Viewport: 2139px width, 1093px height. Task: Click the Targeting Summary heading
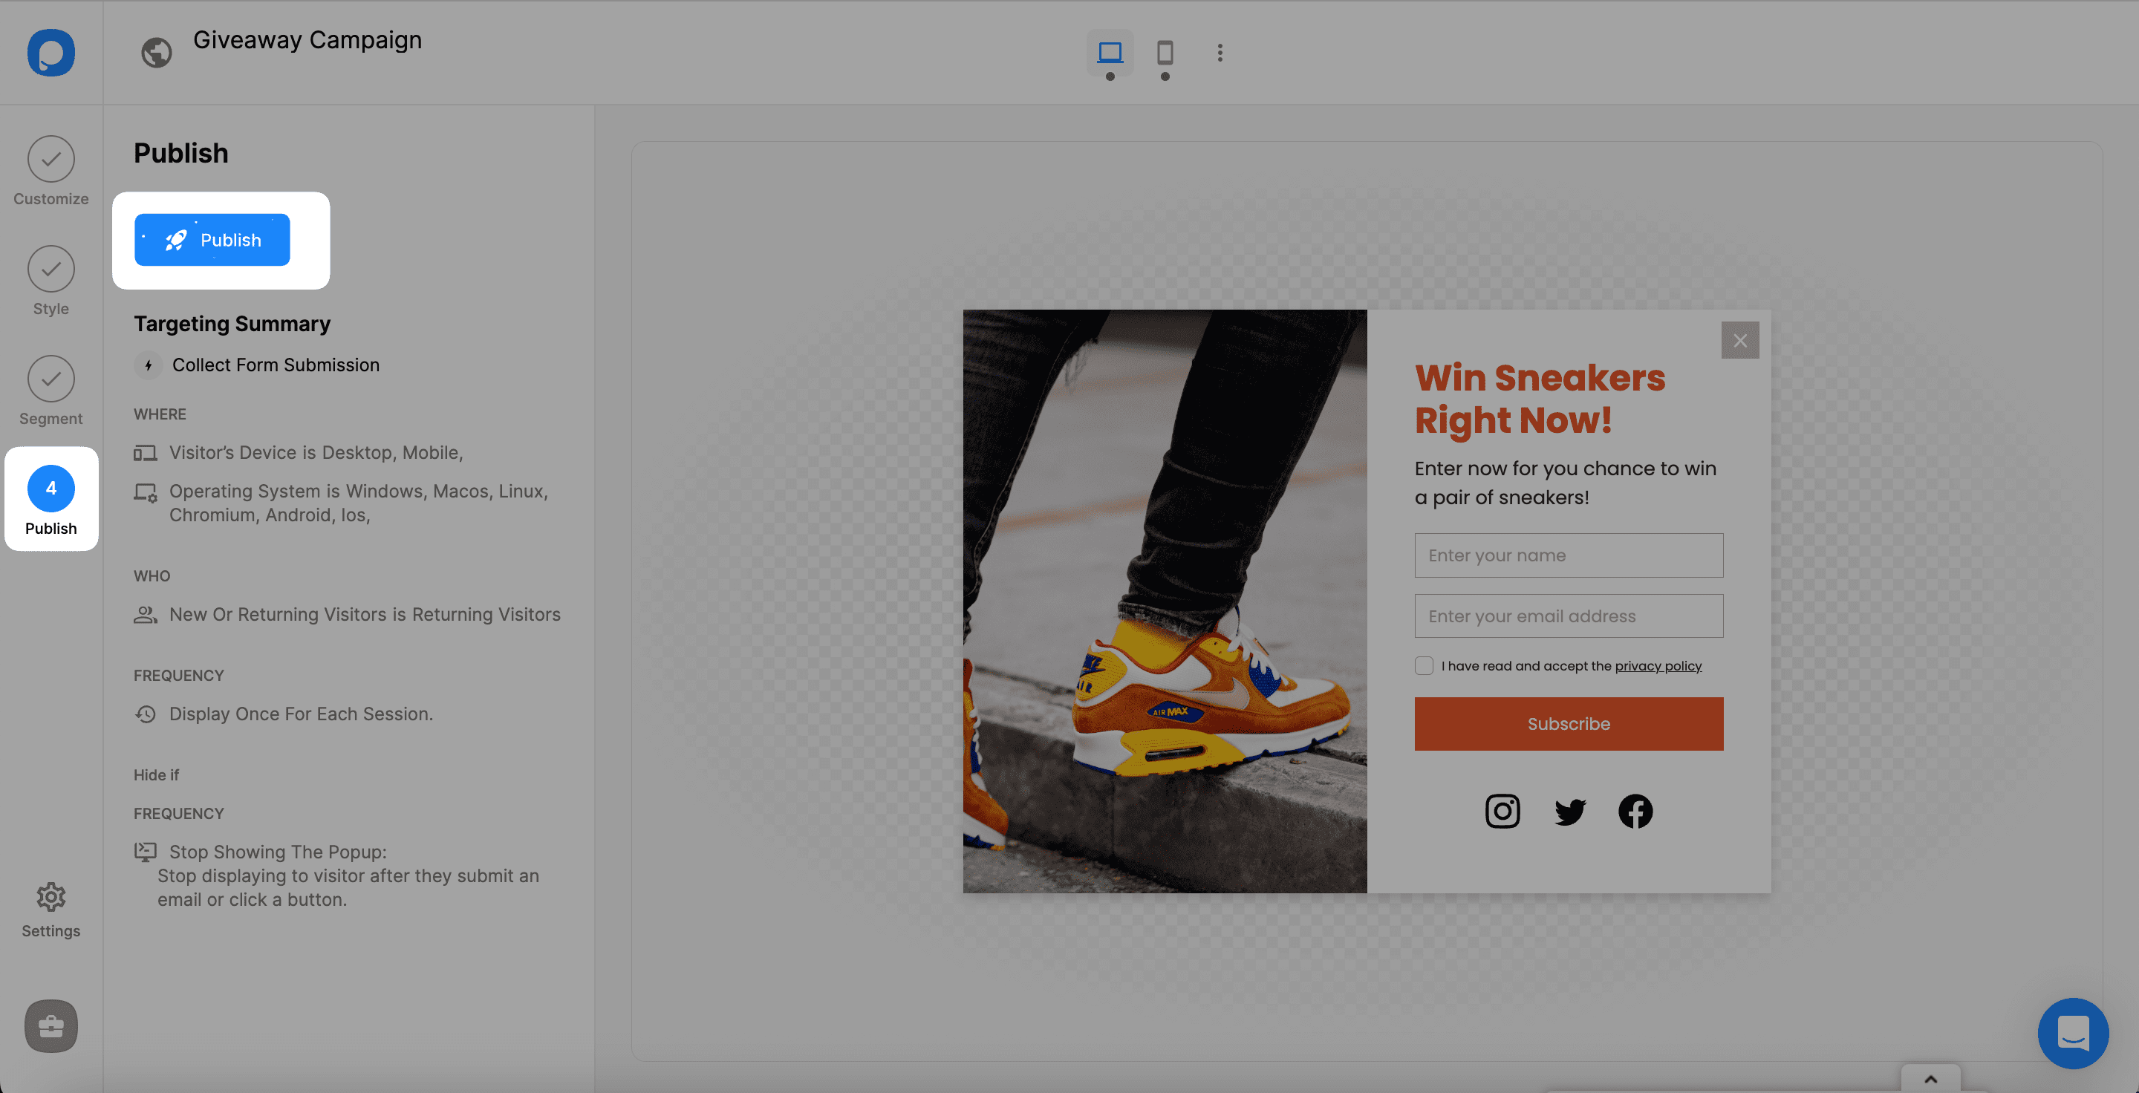(x=232, y=324)
